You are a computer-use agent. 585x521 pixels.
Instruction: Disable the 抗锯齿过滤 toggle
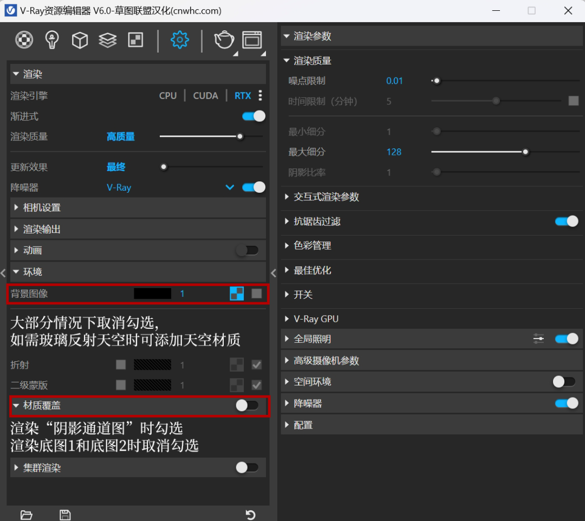[566, 221]
